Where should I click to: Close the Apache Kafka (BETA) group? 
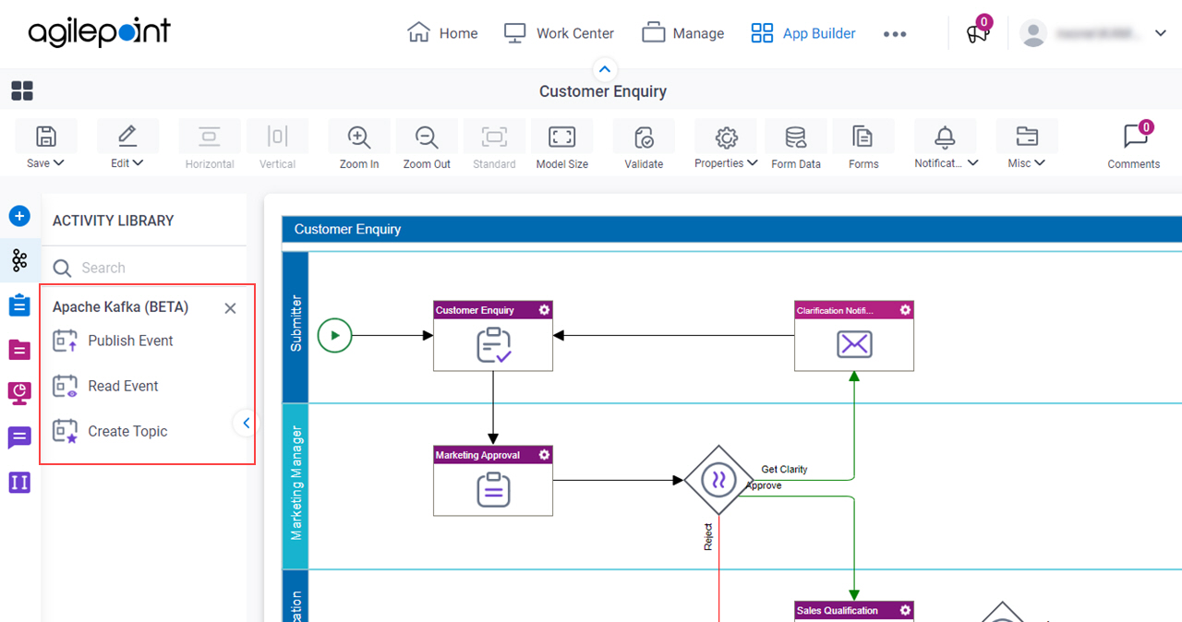tap(230, 308)
